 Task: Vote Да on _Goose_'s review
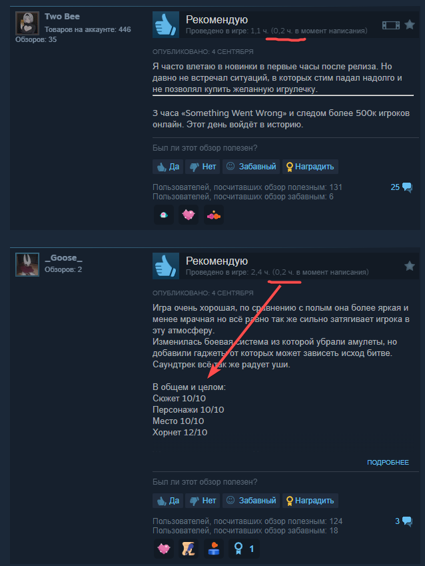(168, 501)
